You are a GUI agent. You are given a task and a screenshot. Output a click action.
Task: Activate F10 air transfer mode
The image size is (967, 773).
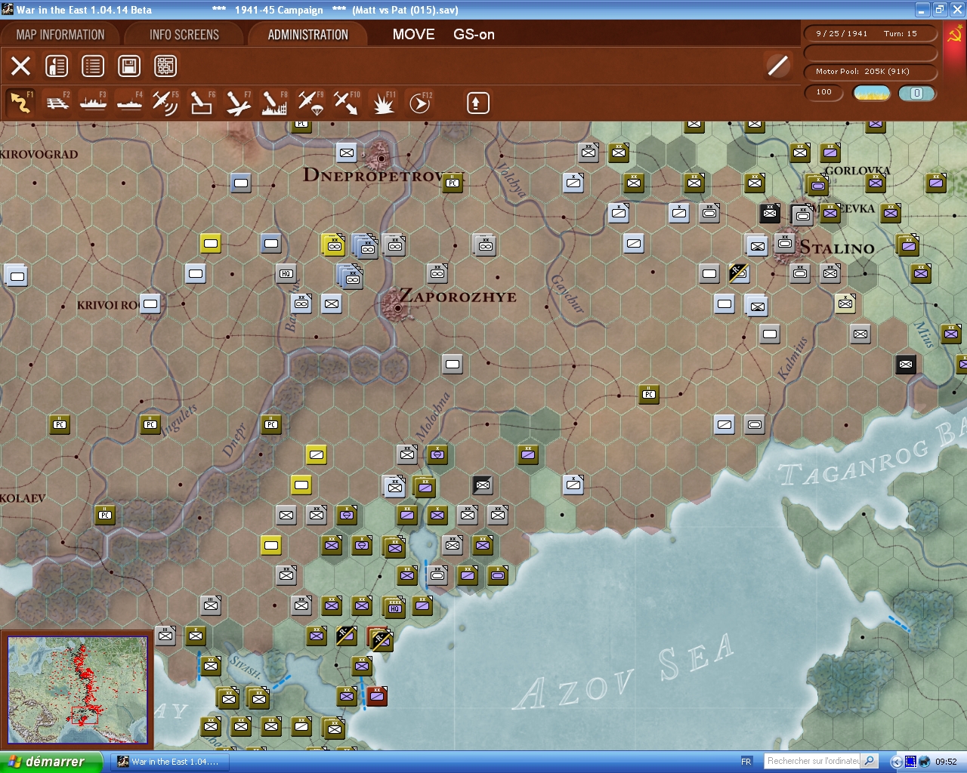coord(347,103)
